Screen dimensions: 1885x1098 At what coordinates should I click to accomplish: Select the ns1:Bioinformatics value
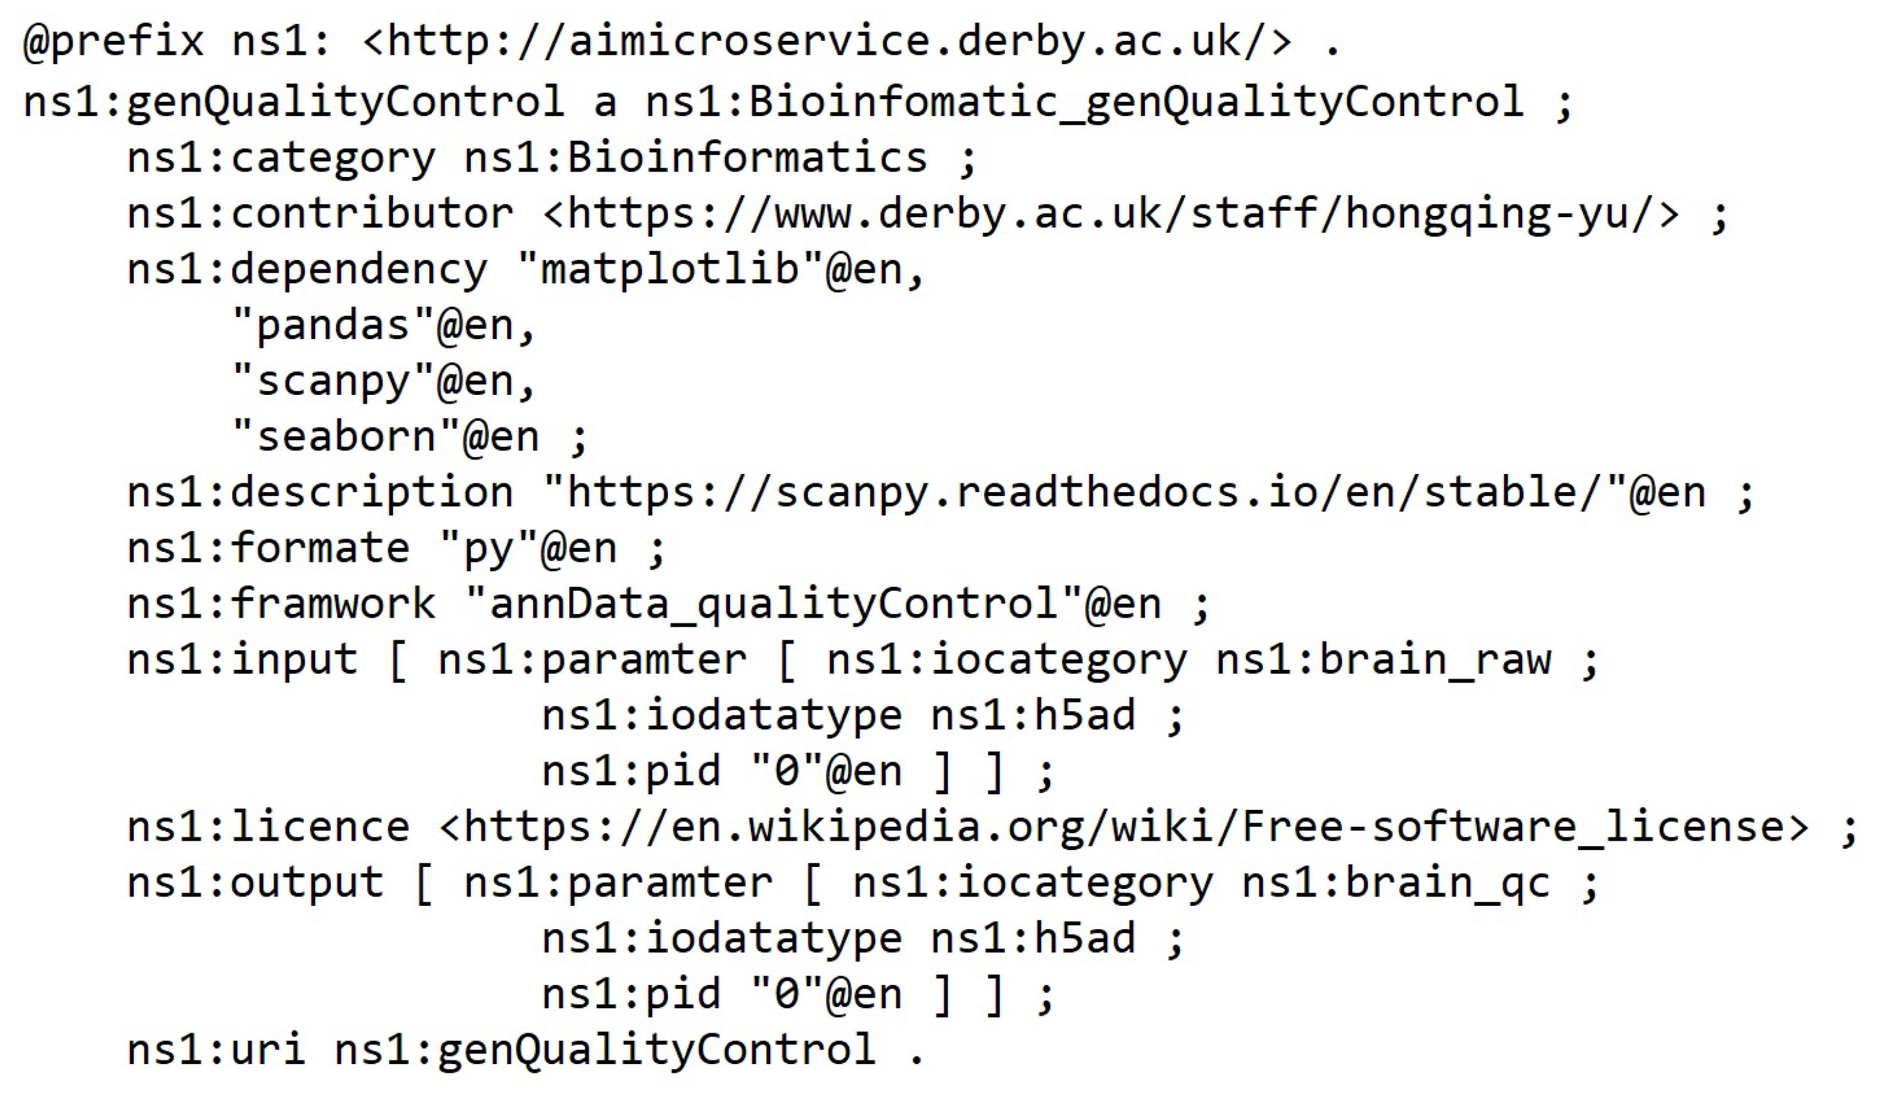pos(695,159)
